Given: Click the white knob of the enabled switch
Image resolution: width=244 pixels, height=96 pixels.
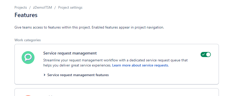Looking at the screenshot, I should click(x=208, y=54).
